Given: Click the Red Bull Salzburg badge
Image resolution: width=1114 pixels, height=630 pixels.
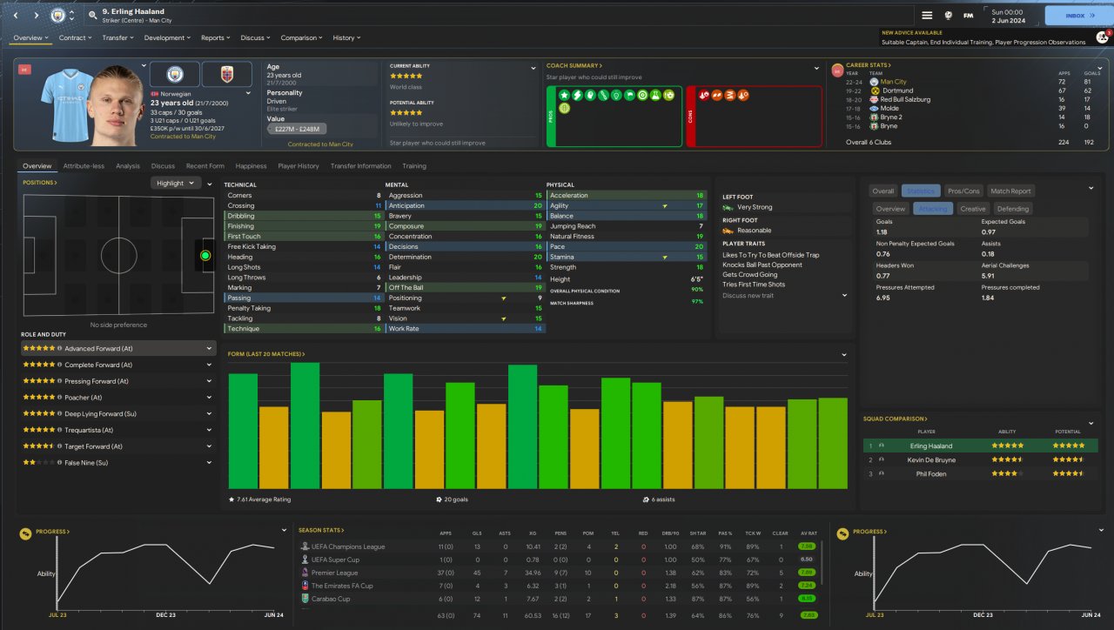Looking at the screenshot, I should 875,99.
